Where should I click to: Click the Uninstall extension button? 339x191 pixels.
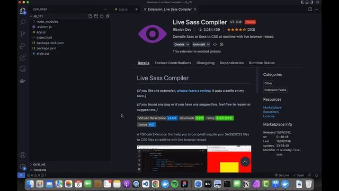point(199,45)
